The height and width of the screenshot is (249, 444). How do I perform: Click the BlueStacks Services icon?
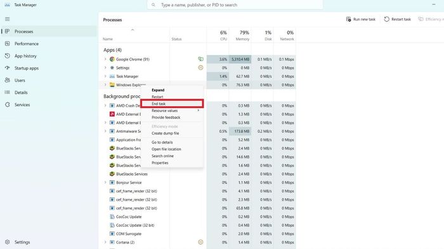tap(112, 174)
